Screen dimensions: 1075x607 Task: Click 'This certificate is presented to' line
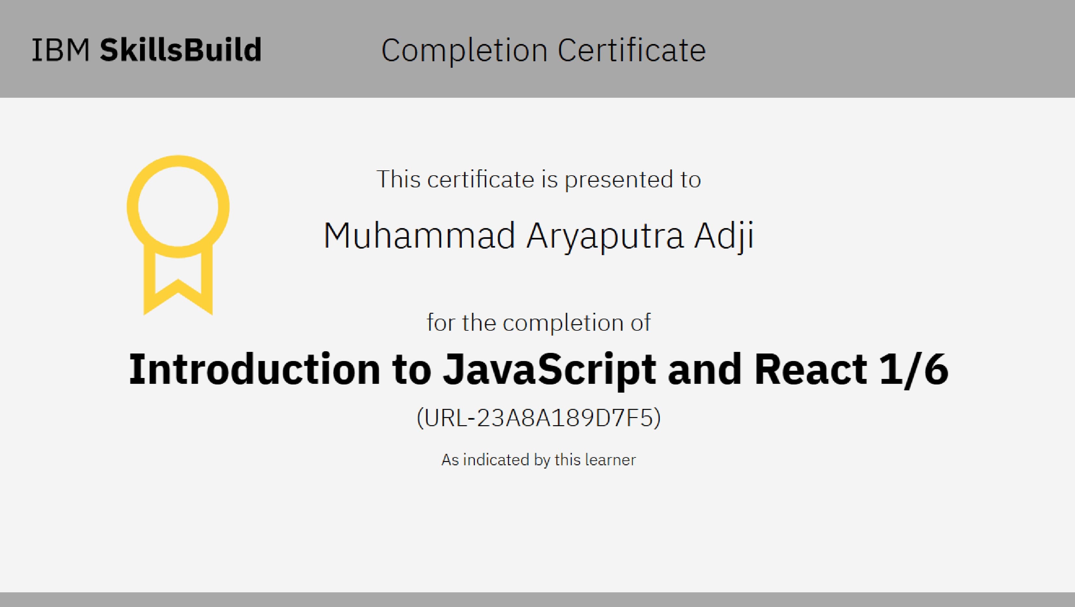pos(538,180)
